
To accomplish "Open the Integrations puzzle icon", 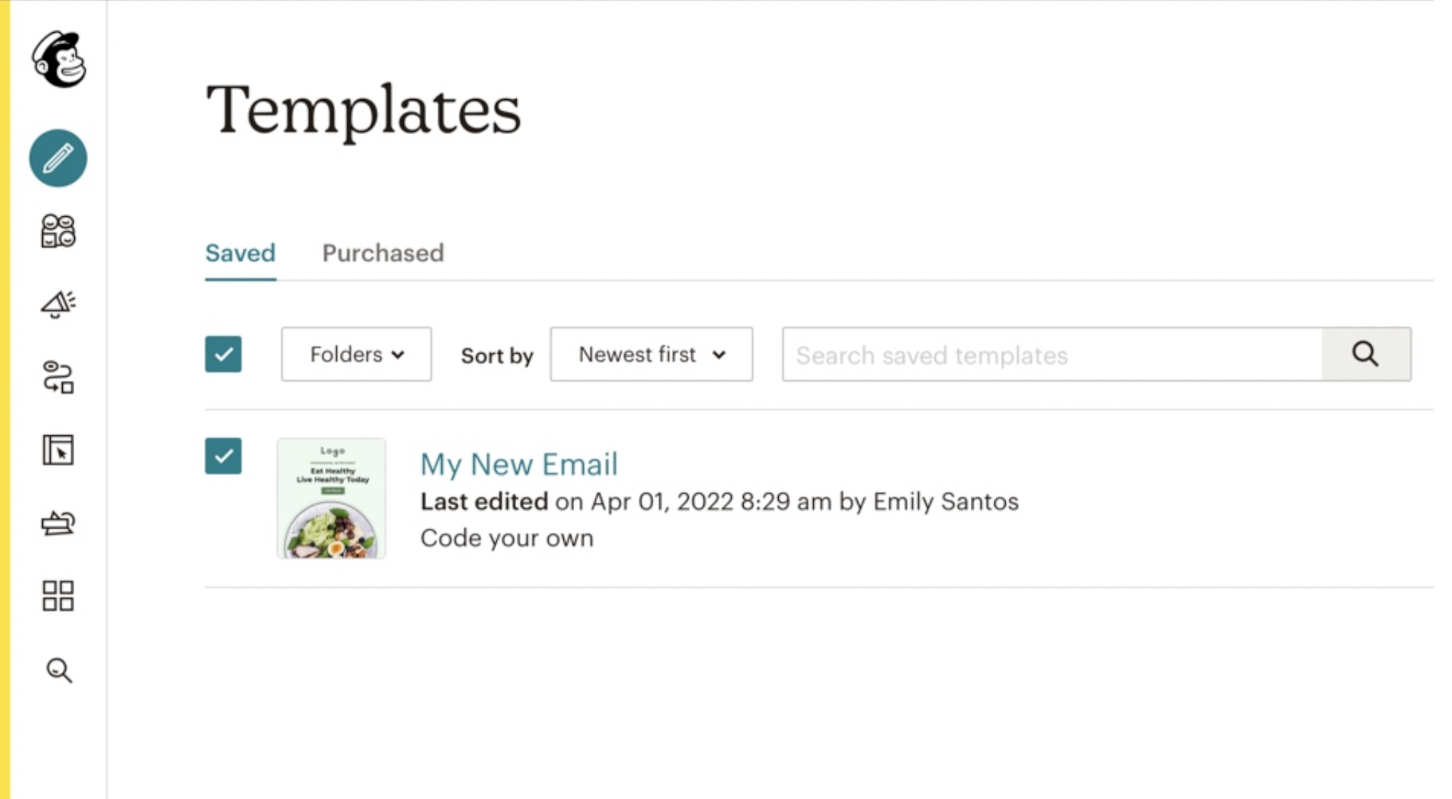I will pyautogui.click(x=59, y=596).
